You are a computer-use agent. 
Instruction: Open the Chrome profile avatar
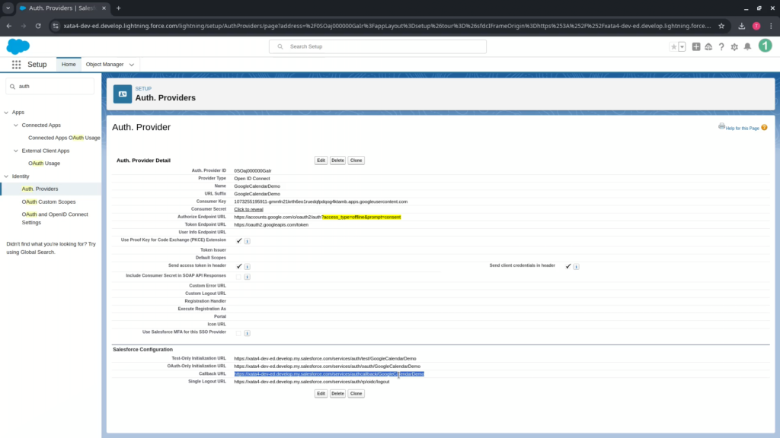click(x=756, y=26)
